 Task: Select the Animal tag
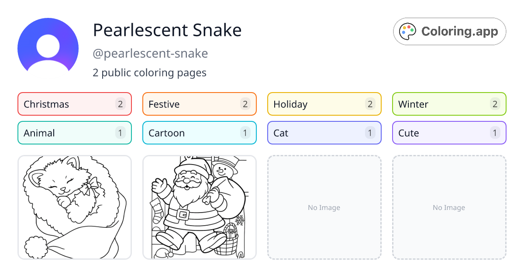click(x=74, y=133)
